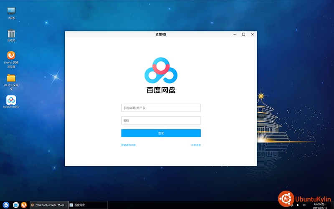Click the Baidu Netdisk cloud logo

(x=161, y=71)
